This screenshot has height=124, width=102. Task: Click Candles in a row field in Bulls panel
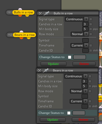tap(85, 24)
